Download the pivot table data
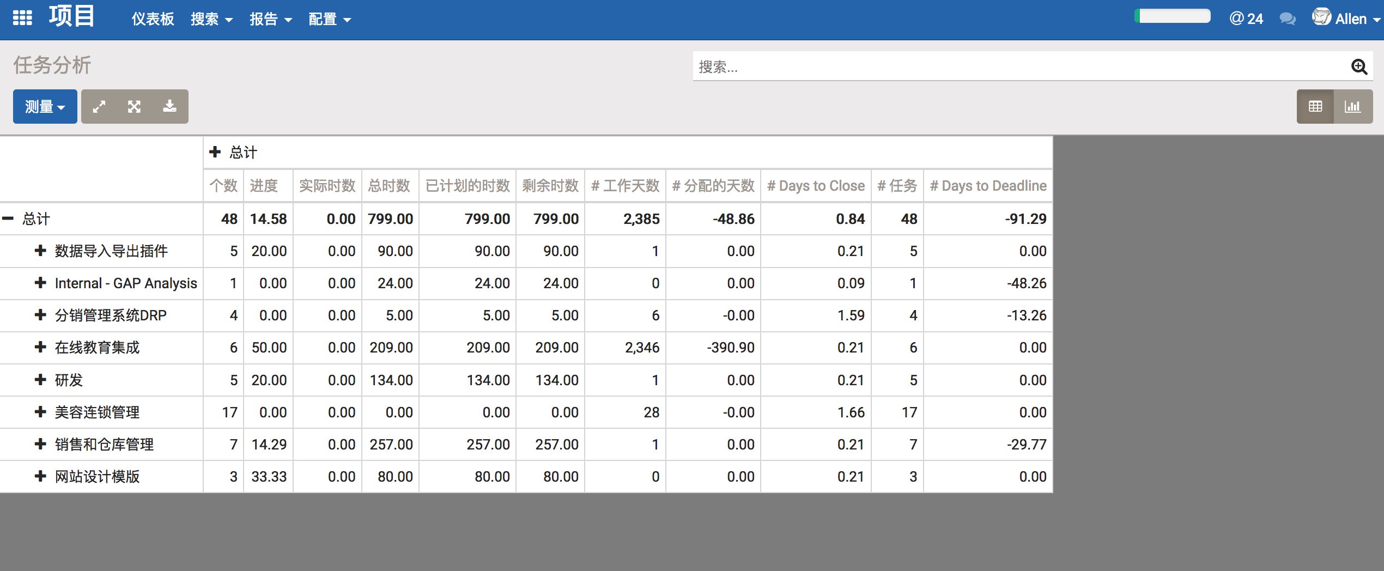The image size is (1384, 571). point(170,107)
